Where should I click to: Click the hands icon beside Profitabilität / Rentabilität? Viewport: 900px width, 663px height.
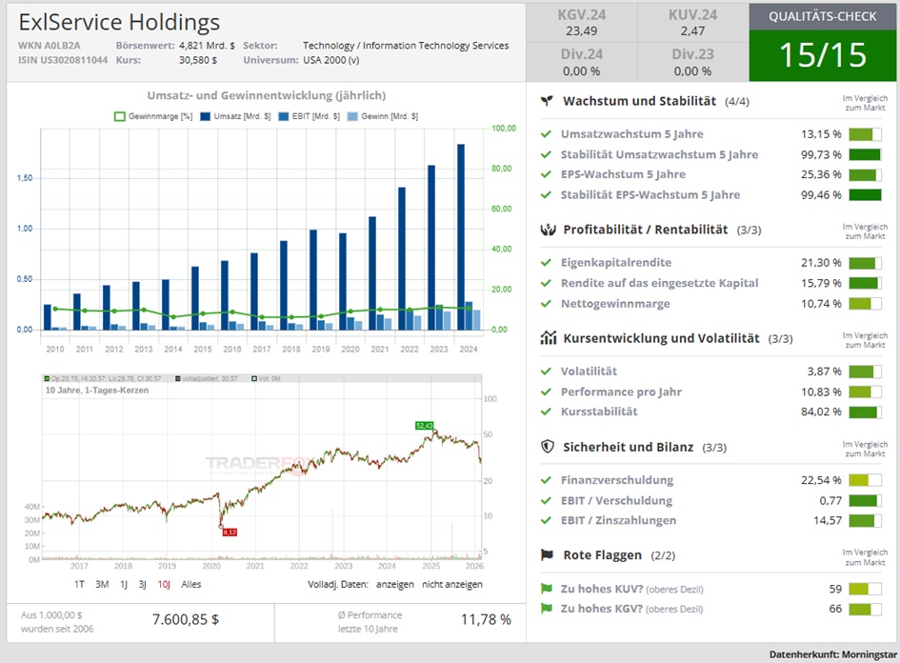(547, 230)
